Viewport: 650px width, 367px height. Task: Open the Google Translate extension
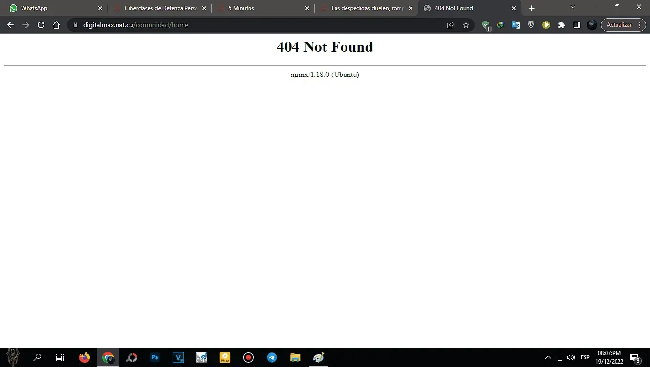coord(516,25)
